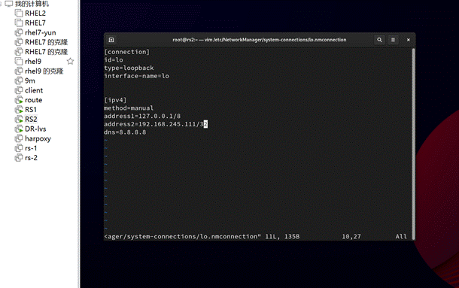Screen dimensions: 459x288
Task: Click the VM icon beside client
Action: pyautogui.click(x=19, y=90)
